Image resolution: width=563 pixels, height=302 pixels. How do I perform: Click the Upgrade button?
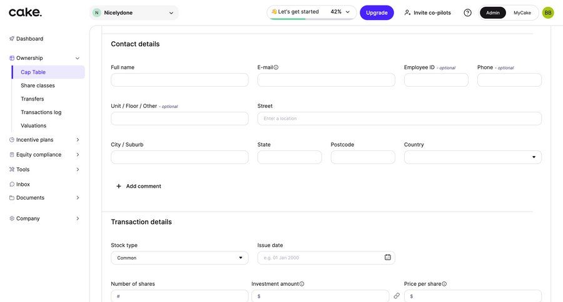click(x=377, y=12)
